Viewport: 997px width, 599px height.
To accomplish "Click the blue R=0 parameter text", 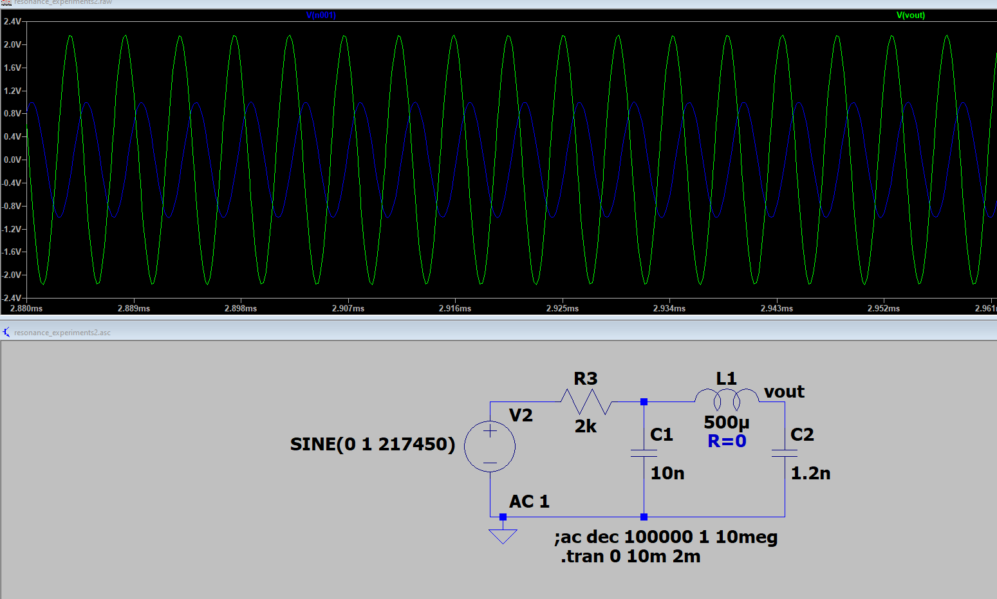I will tap(727, 441).
